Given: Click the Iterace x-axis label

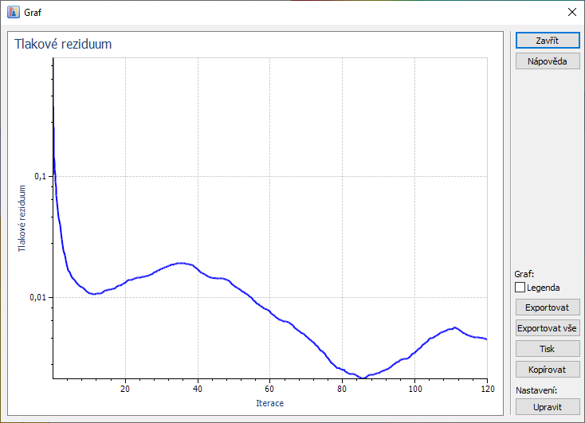Looking at the screenshot, I should click(269, 403).
